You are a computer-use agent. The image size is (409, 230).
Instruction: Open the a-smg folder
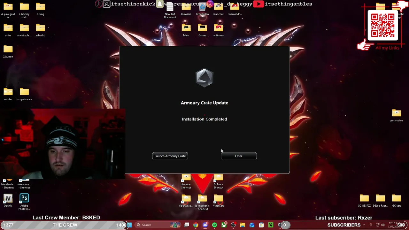coord(40,9)
